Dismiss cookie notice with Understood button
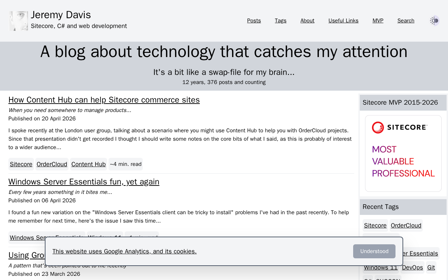Viewport: 448px width, 280px height. (x=374, y=251)
